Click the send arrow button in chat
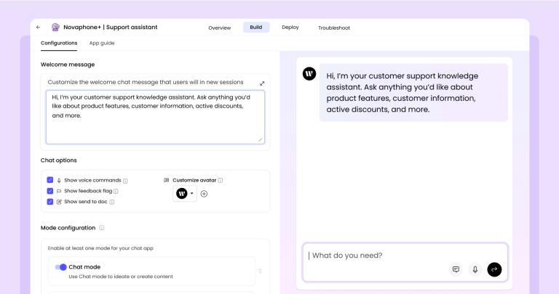The height and width of the screenshot is (294, 559). tap(494, 269)
